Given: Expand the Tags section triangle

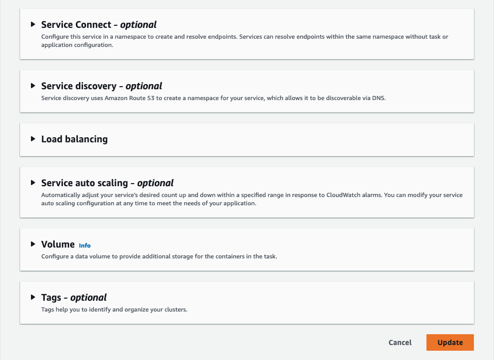Looking at the screenshot, I should point(33,297).
